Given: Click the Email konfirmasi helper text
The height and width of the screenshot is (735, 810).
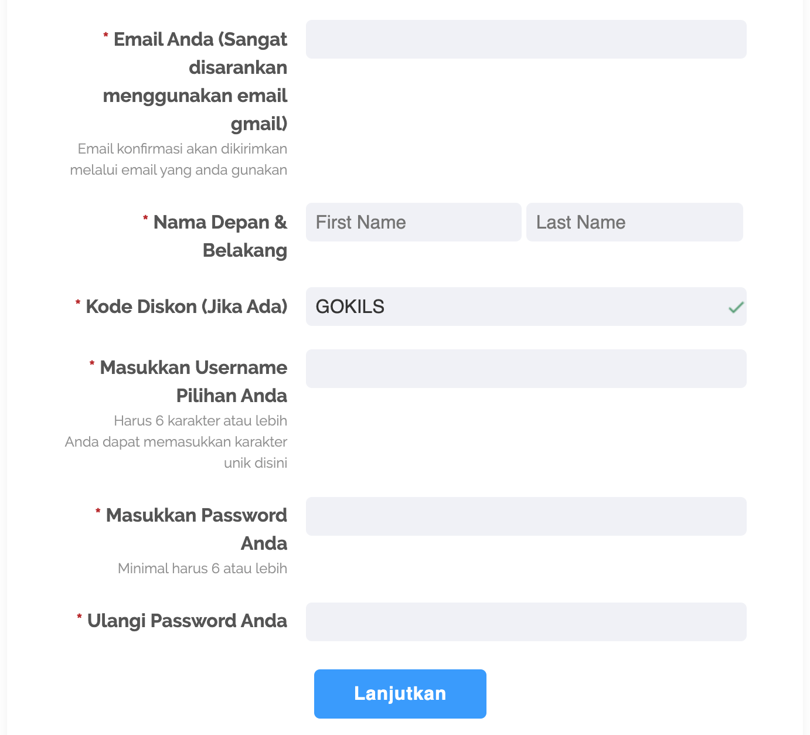Looking at the screenshot, I should [x=179, y=159].
